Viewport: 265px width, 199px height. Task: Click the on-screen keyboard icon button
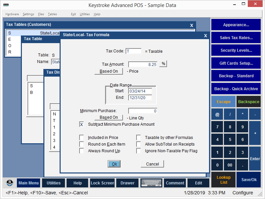pyautogui.click(x=151, y=183)
